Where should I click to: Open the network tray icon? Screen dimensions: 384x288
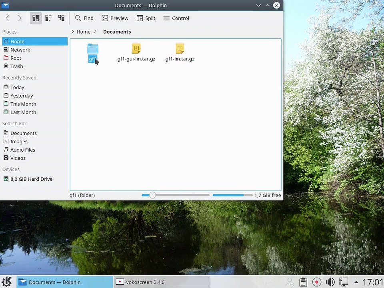click(344, 282)
